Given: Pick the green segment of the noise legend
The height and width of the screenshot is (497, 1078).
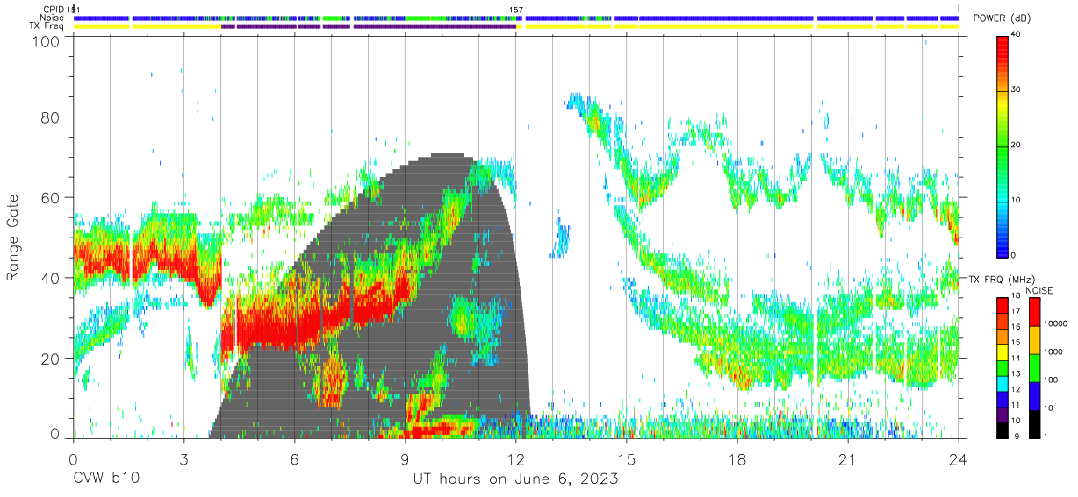Looking at the screenshot, I should (x=1034, y=368).
